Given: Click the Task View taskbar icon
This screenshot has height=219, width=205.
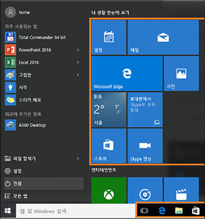Looking at the screenshot, I should click(144, 211).
